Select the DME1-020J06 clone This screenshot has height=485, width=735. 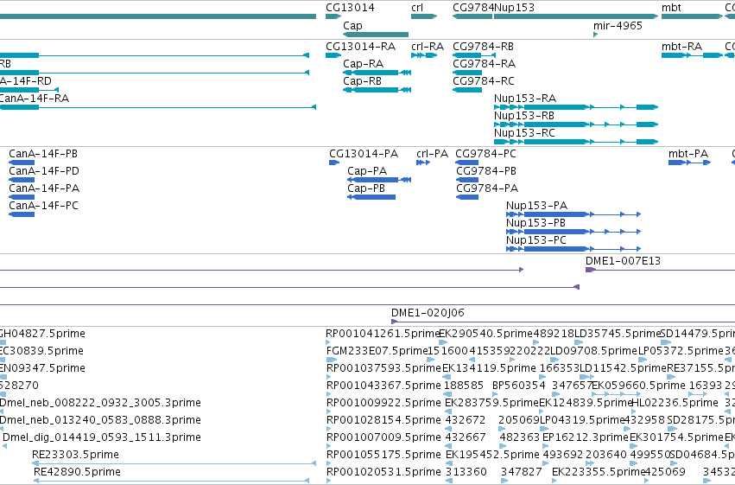(563, 322)
